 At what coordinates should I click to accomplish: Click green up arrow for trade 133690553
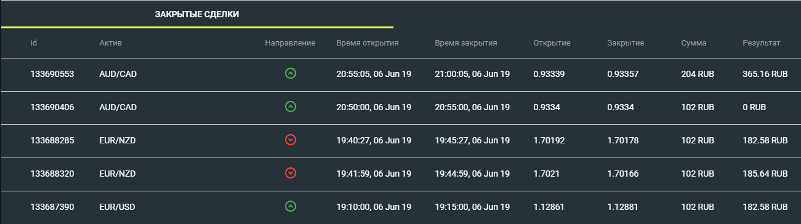(291, 74)
